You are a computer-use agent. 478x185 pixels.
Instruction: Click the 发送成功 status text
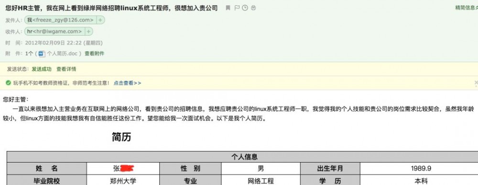42,69
